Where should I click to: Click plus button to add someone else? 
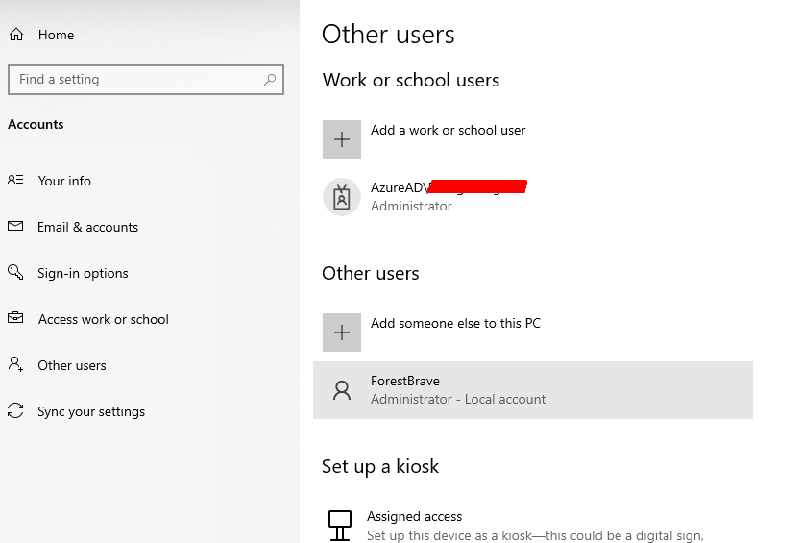(x=342, y=333)
